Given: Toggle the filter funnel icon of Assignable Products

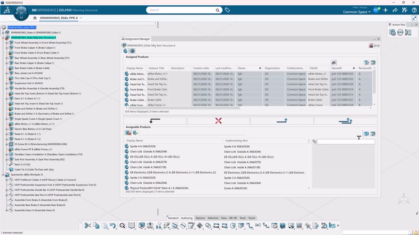Looking at the screenshot, I should point(366,134).
